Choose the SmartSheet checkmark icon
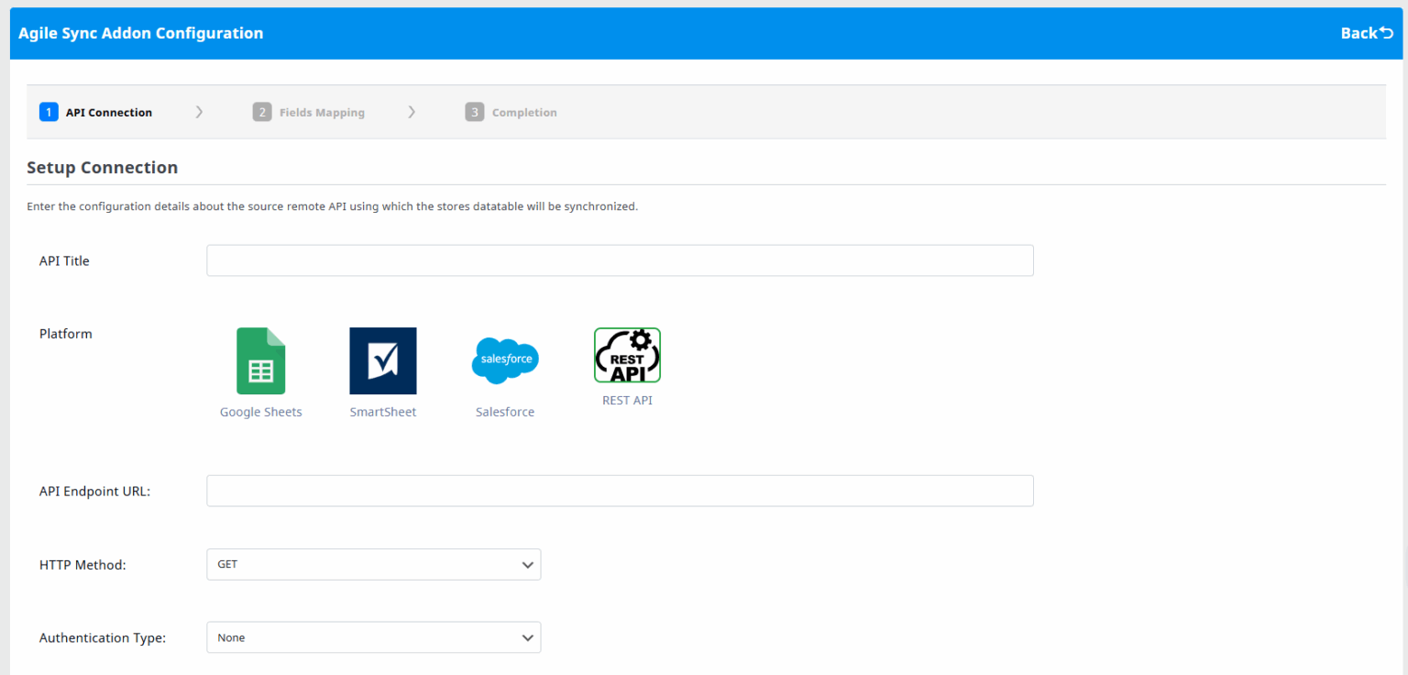 pos(382,360)
